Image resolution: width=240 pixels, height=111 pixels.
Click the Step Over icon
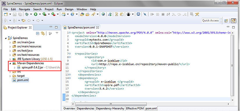coord(179,14)
